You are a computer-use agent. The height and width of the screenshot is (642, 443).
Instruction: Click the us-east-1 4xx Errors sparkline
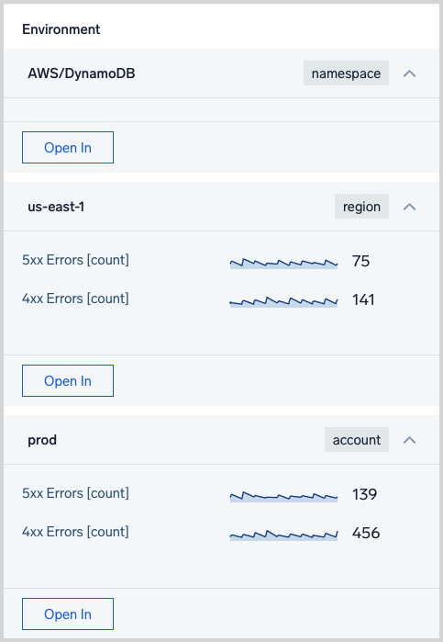tap(284, 302)
